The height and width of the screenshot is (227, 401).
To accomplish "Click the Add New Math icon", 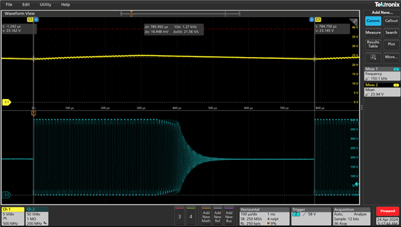I will pos(206,216).
